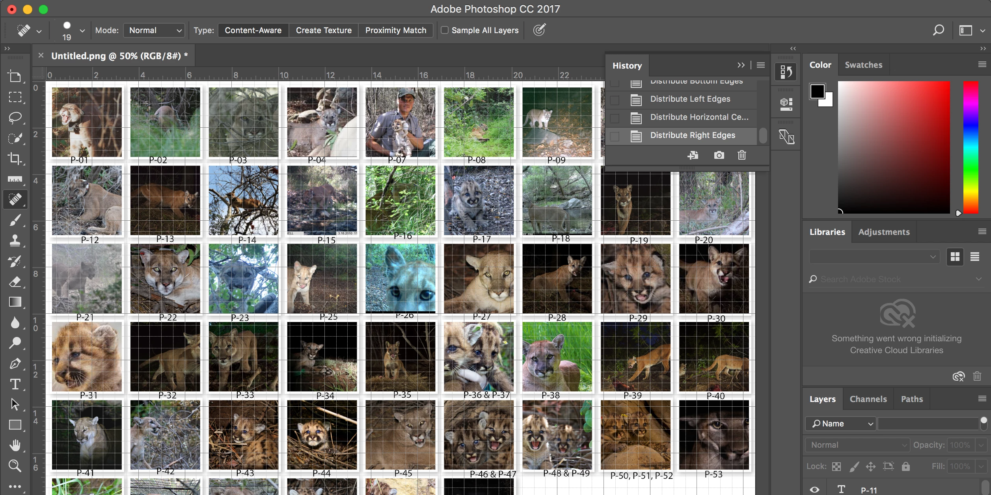Click the foreground black color swatch
The height and width of the screenshot is (495, 991).
[817, 91]
